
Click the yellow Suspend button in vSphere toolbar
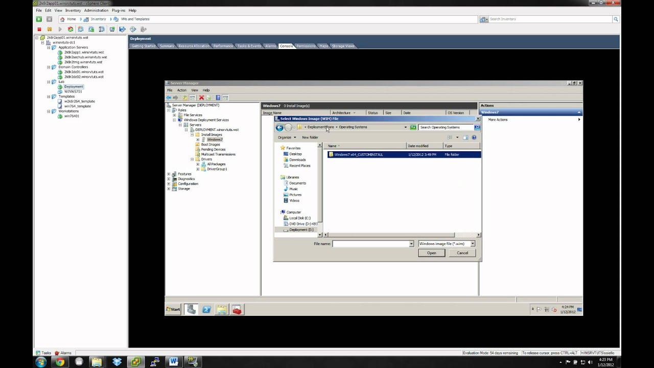(x=50, y=29)
